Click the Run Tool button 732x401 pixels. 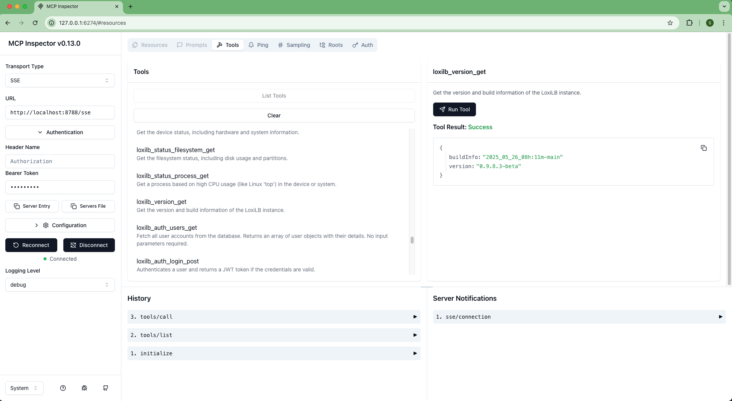coord(454,109)
